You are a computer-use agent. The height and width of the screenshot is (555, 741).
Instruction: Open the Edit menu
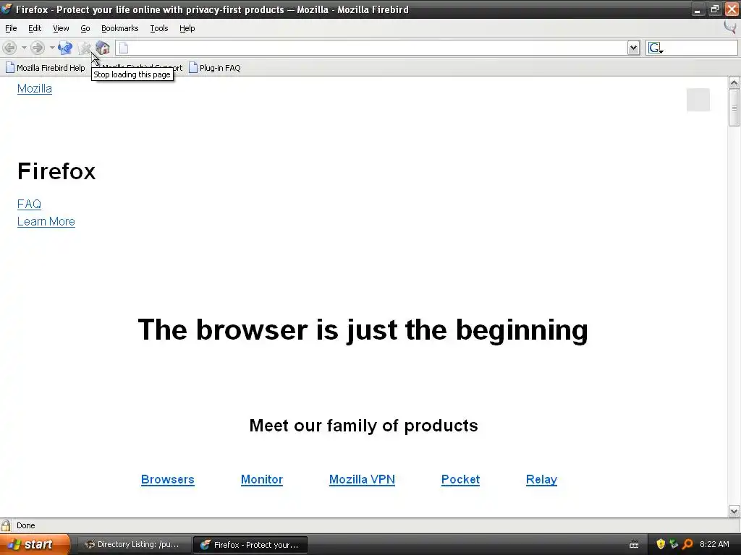[35, 28]
